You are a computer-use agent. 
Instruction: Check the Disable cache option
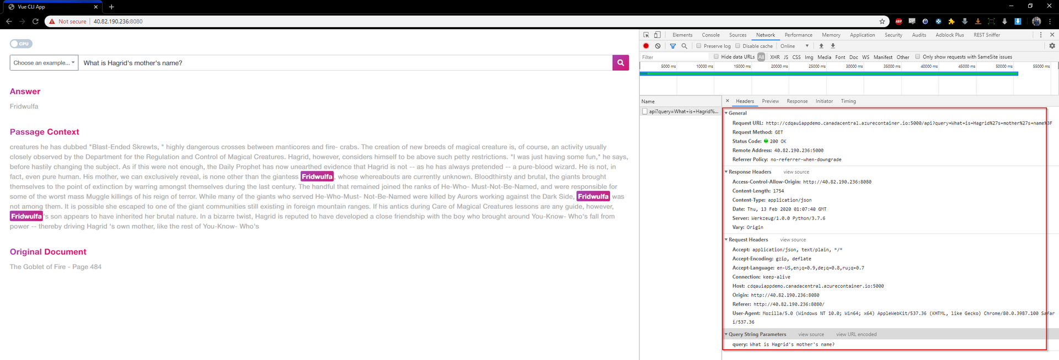pos(738,46)
